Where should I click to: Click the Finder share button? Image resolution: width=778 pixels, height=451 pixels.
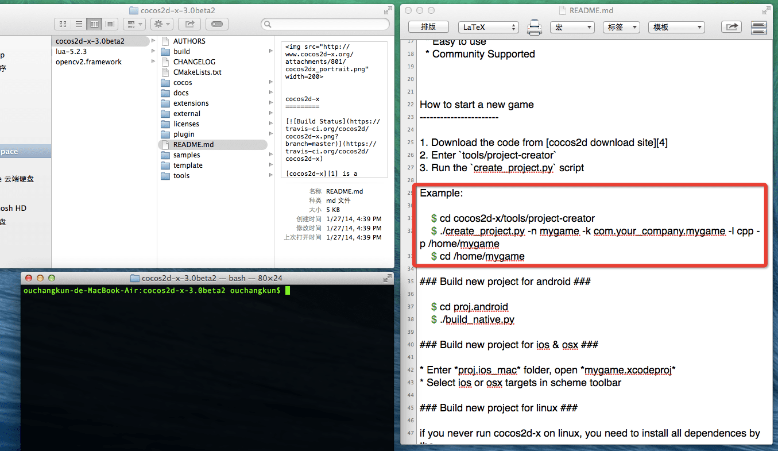[189, 24]
